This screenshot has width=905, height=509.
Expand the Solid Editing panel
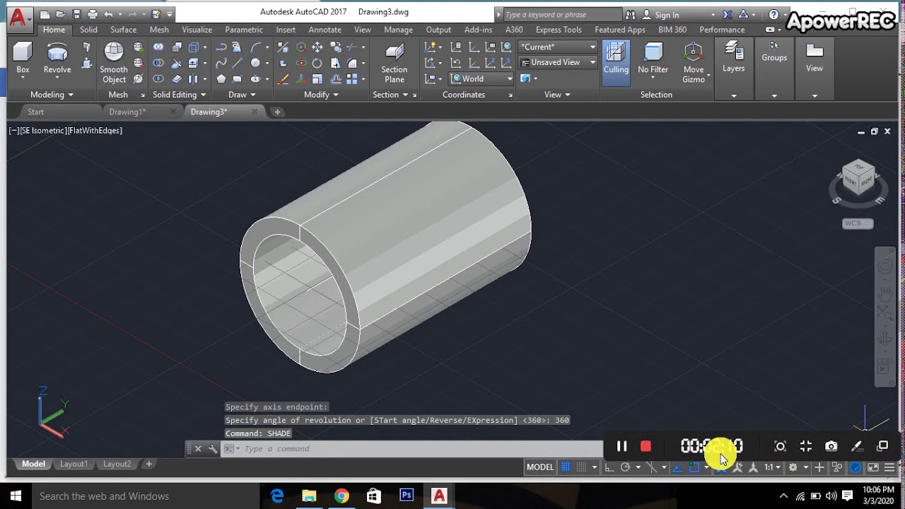pyautogui.click(x=180, y=95)
